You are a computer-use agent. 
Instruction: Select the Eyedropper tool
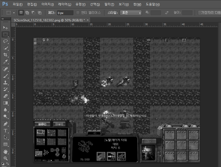(x=5, y=62)
